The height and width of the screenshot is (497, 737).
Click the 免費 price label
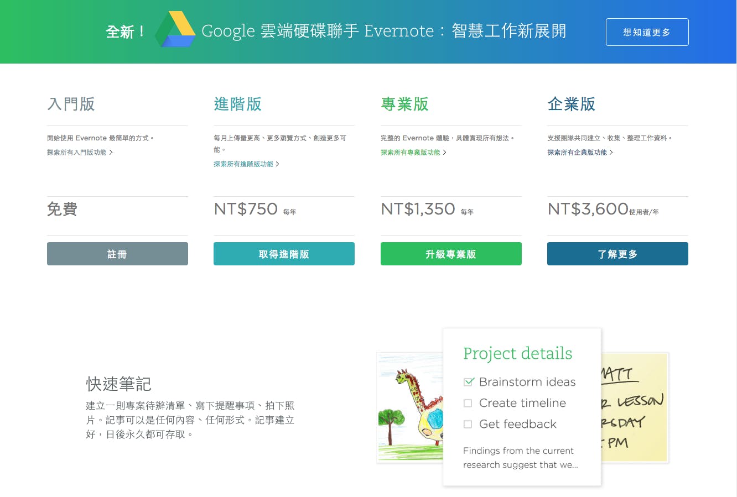(62, 209)
